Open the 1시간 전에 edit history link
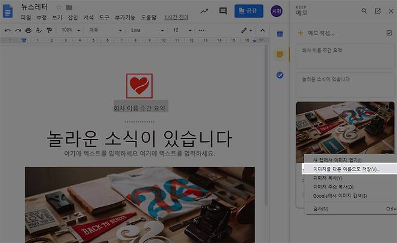The width and height of the screenshot is (397, 243). pyautogui.click(x=176, y=18)
